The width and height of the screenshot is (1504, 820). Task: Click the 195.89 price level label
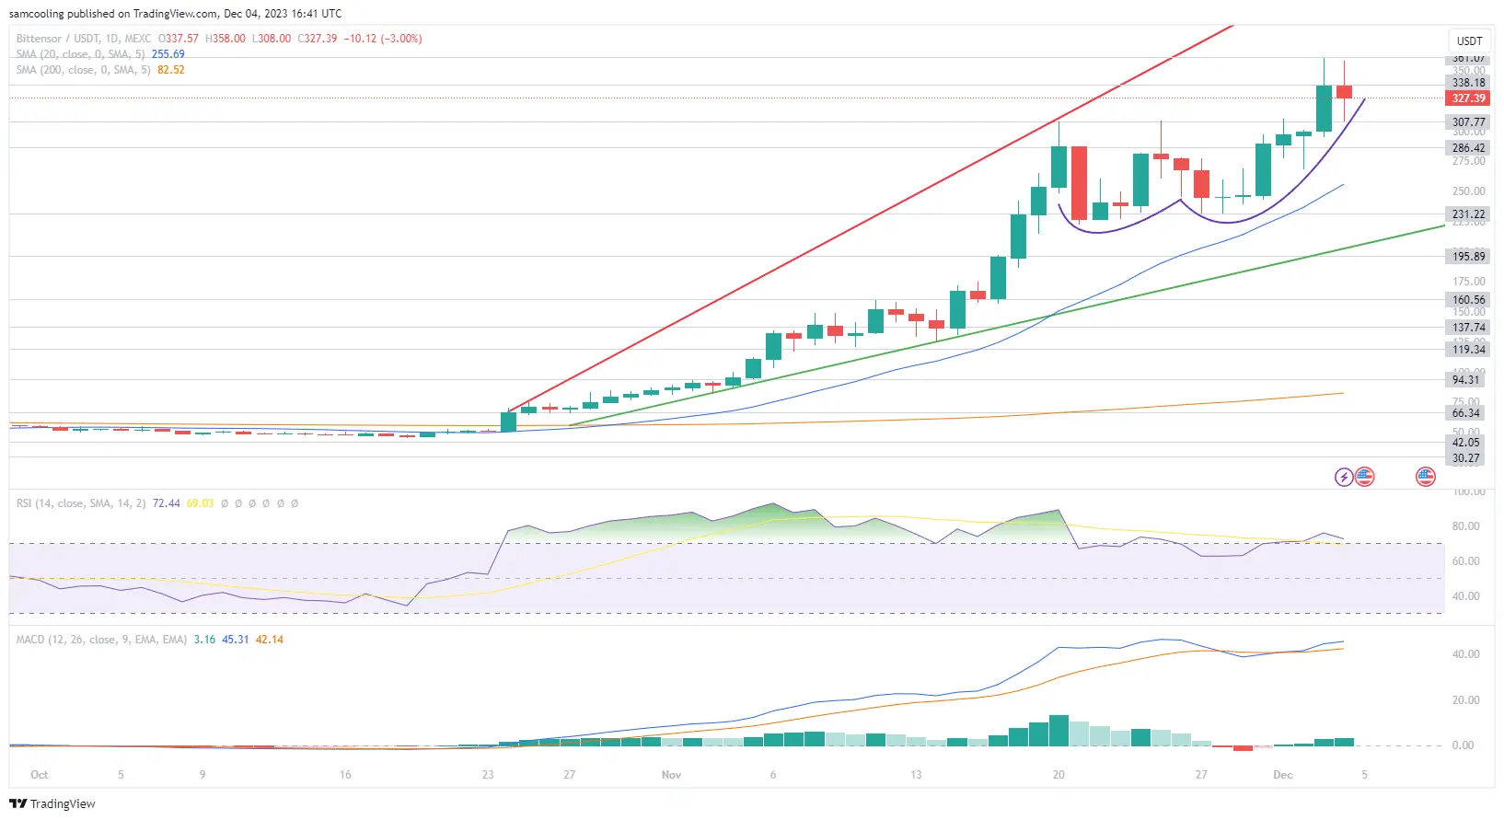1468,257
